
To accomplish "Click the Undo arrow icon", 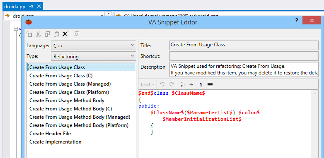I will pyautogui.click(x=162, y=84).
